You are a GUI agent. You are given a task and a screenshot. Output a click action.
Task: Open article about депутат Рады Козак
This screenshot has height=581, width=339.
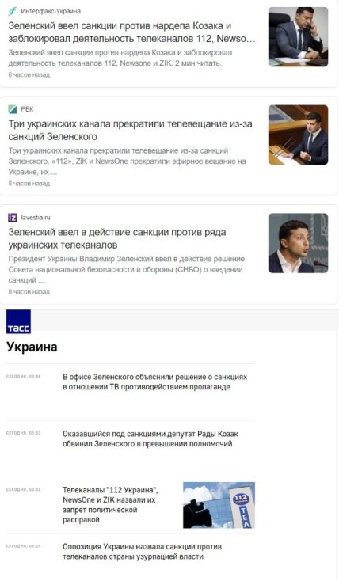150,439
